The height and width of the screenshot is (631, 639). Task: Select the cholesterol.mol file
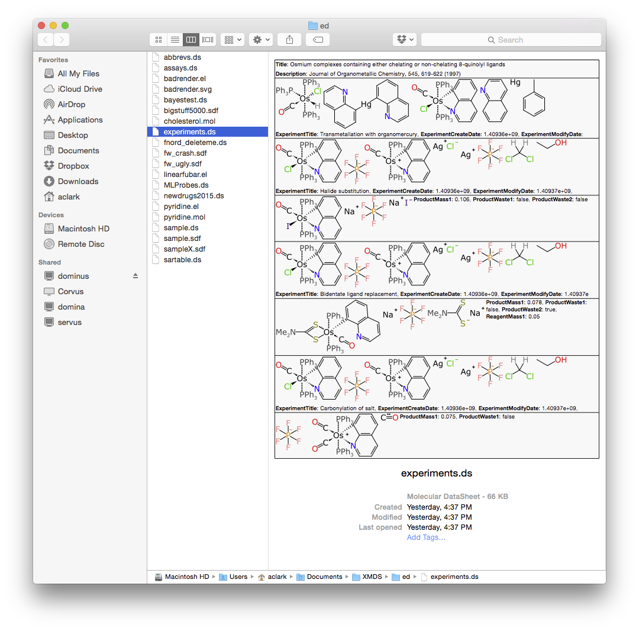[189, 121]
